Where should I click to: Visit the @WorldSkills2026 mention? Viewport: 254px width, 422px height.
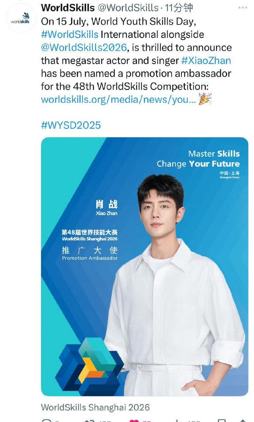point(84,47)
